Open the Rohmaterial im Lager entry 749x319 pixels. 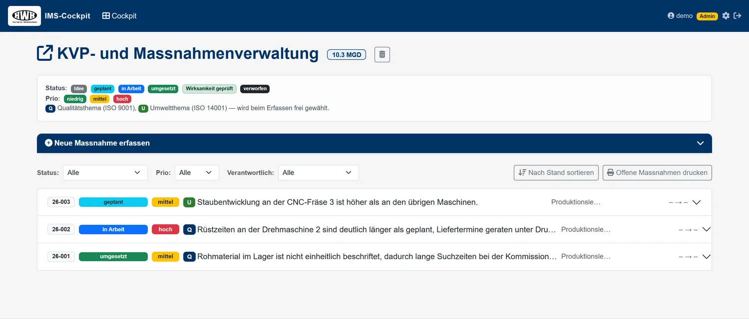pos(377,256)
